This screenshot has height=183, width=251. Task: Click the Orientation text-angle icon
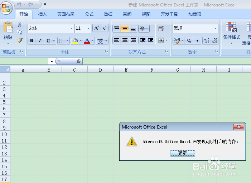(142, 29)
